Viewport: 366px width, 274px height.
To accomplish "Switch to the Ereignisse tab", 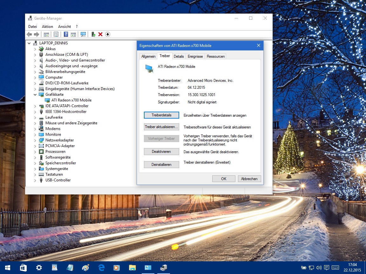I will click(195, 56).
